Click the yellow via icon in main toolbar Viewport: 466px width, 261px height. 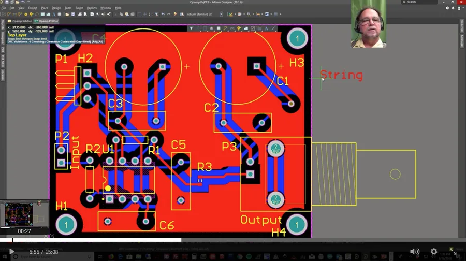point(31,15)
